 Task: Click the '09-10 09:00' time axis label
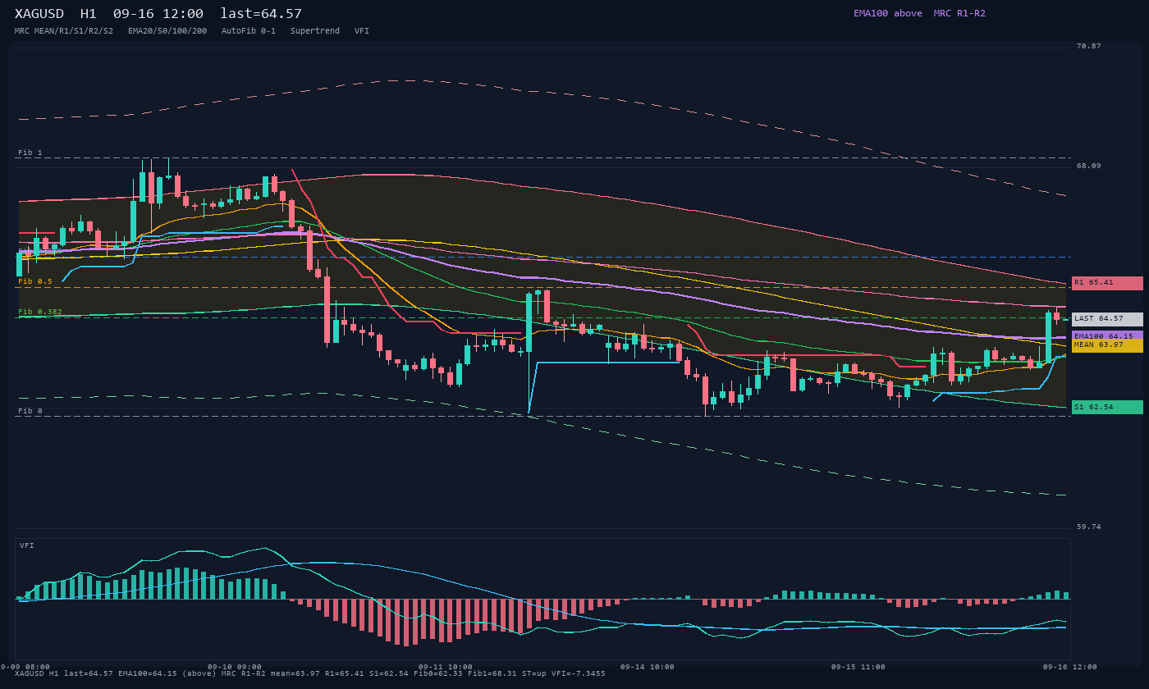(235, 667)
